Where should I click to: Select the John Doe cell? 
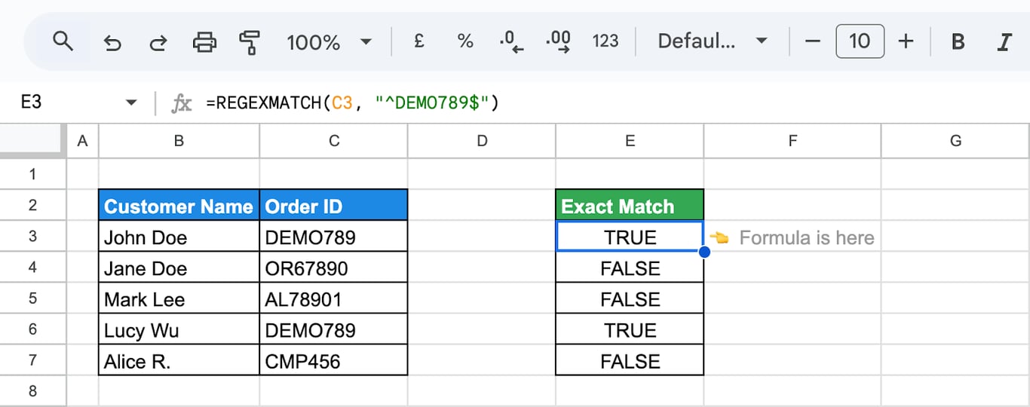coord(179,237)
